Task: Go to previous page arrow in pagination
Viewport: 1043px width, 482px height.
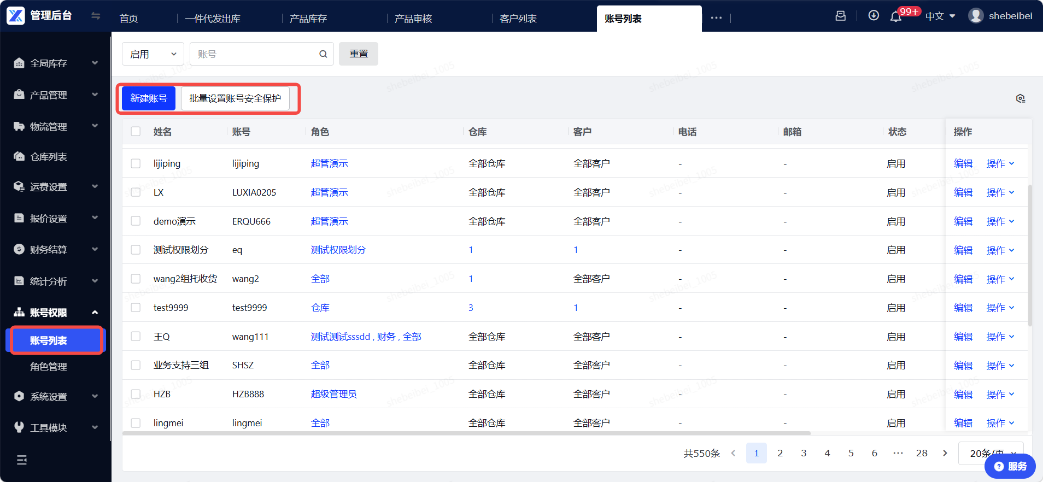Action: click(x=733, y=453)
